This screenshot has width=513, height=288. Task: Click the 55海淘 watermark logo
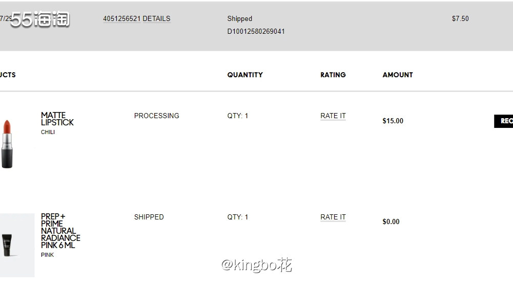click(40, 19)
